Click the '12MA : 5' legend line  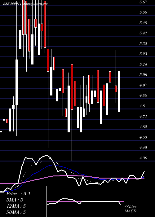[x=16, y=206]
